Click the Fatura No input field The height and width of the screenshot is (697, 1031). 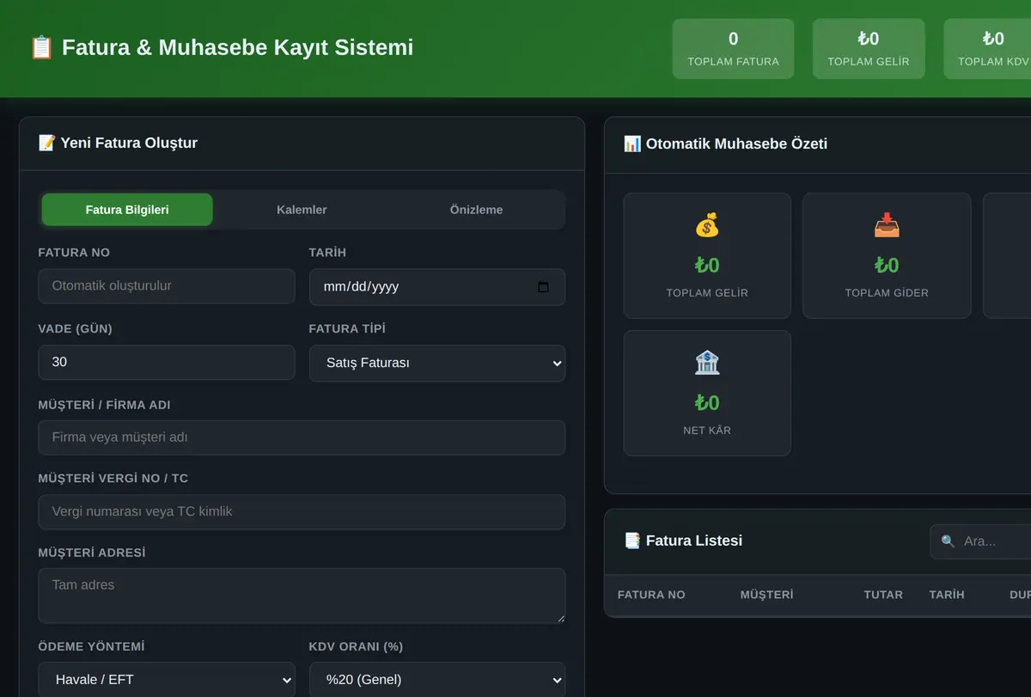[x=167, y=286]
